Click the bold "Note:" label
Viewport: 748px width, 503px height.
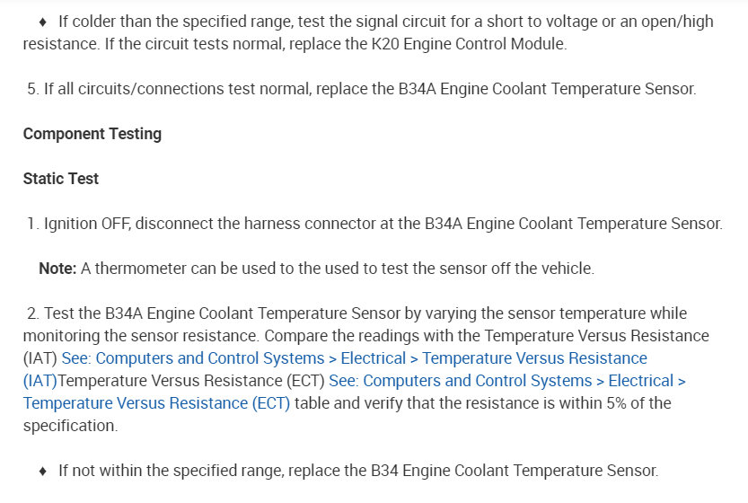click(57, 269)
